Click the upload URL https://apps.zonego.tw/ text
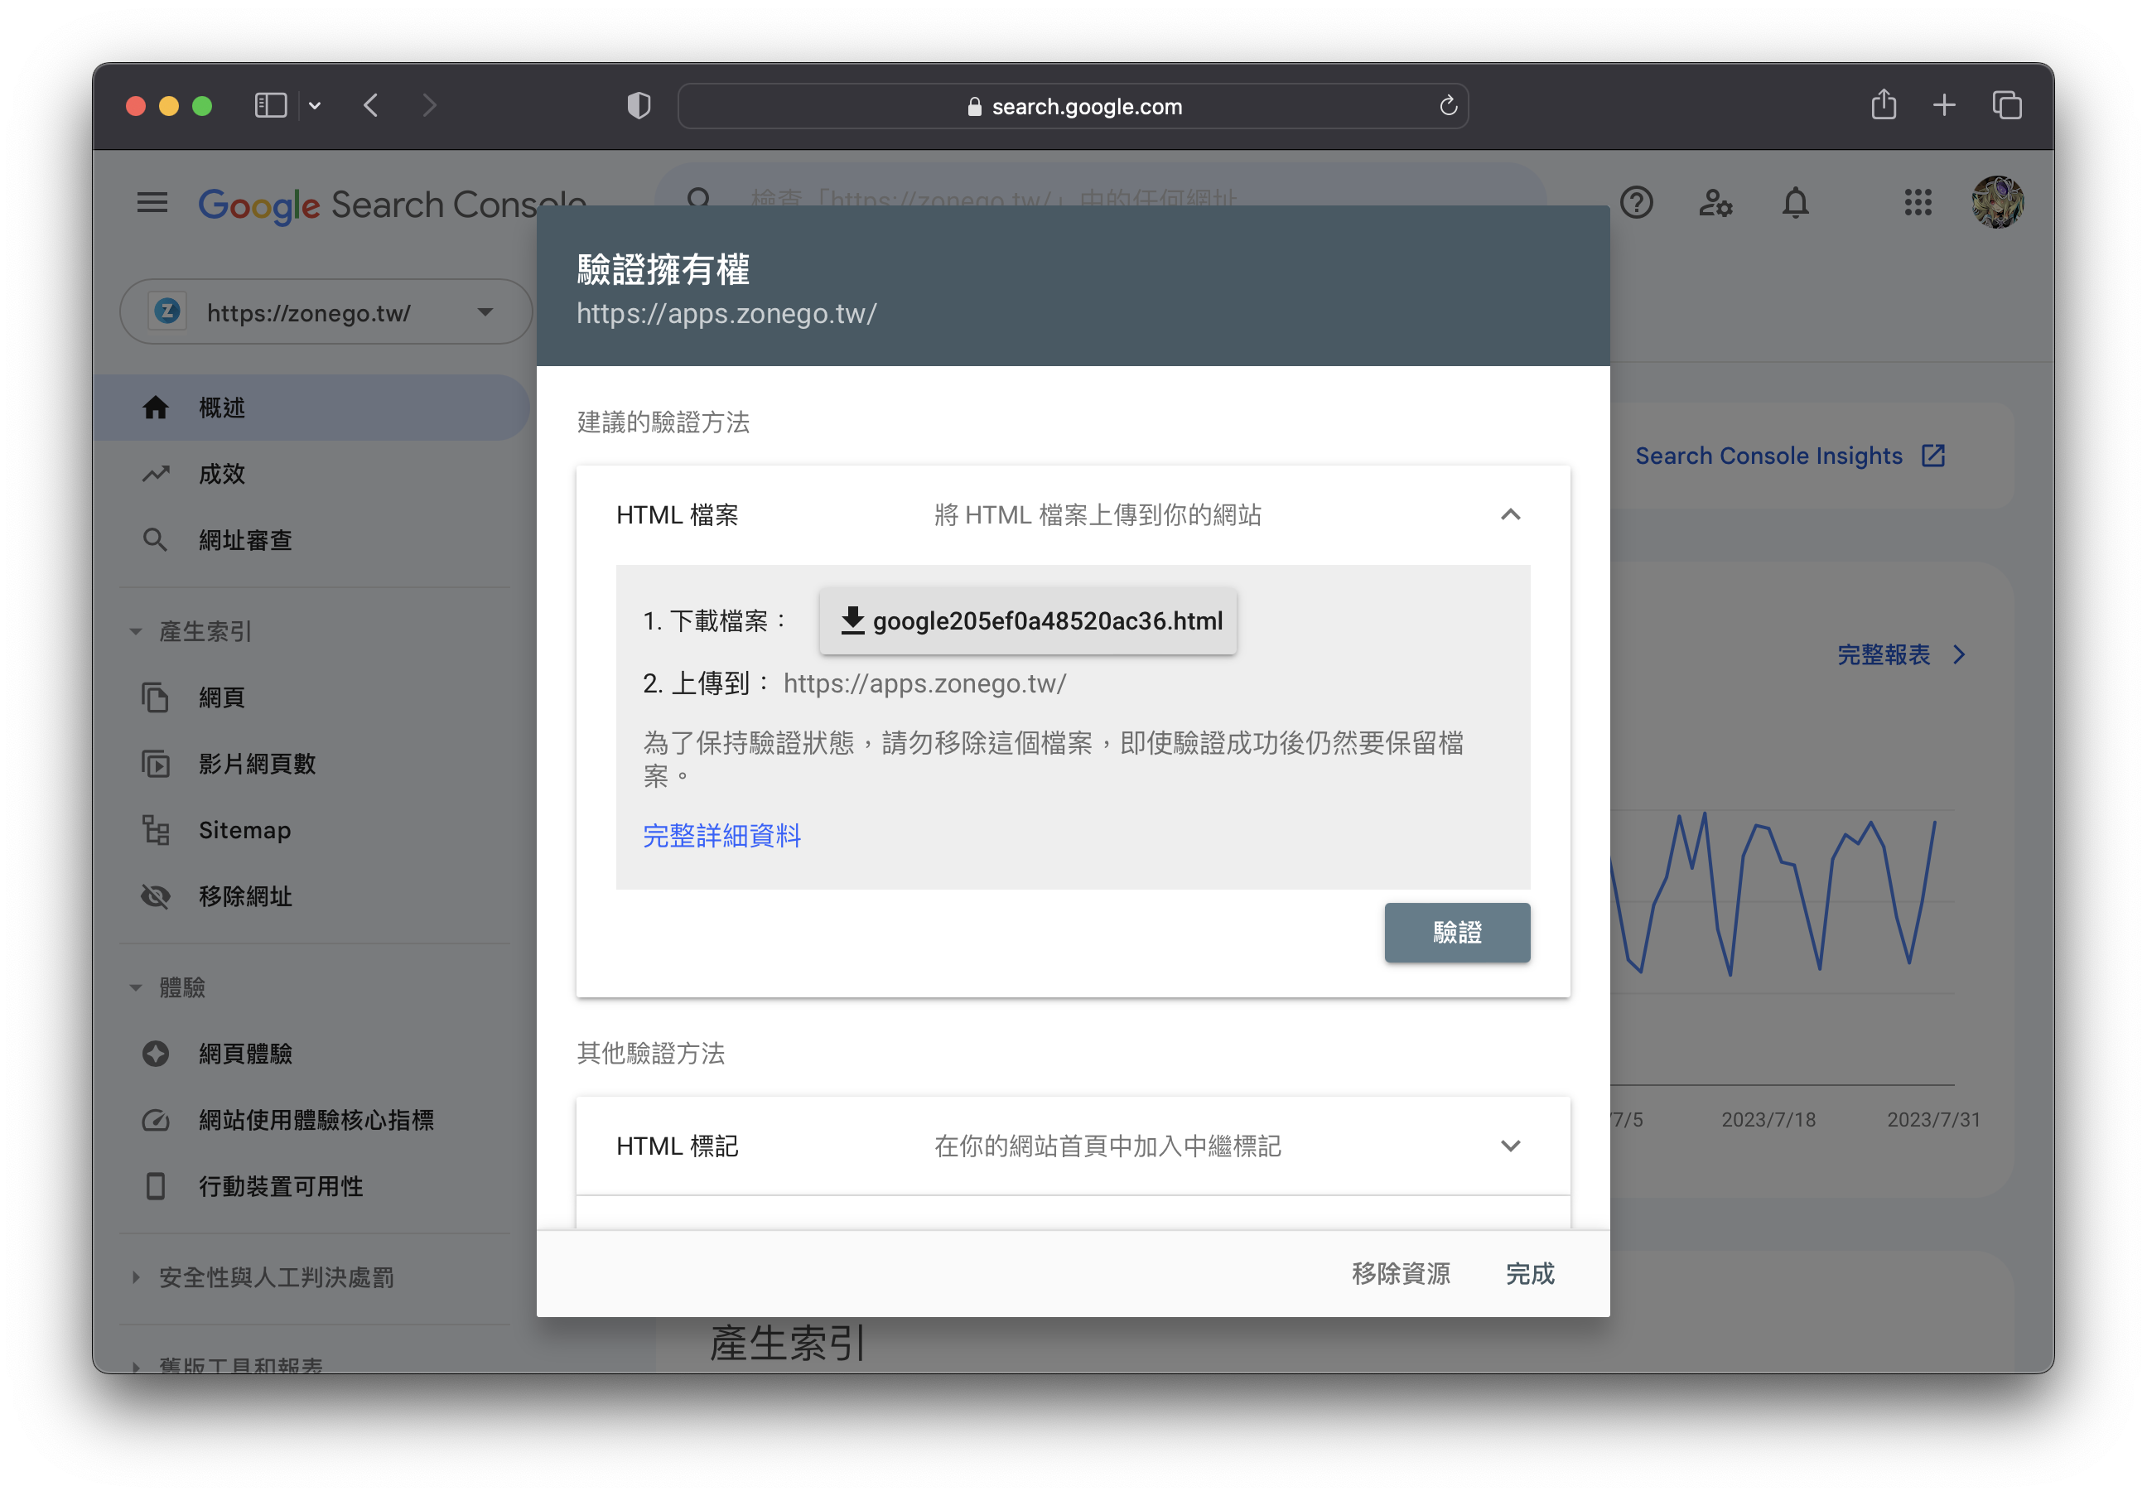Screen dimensions: 2147x1496 click(925, 684)
